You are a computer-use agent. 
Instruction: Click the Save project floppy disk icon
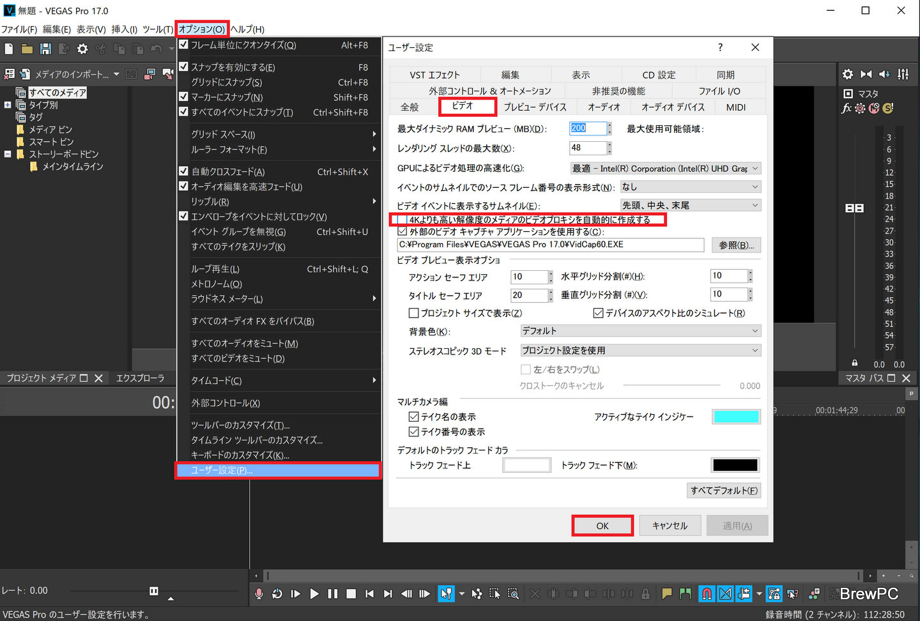45,49
